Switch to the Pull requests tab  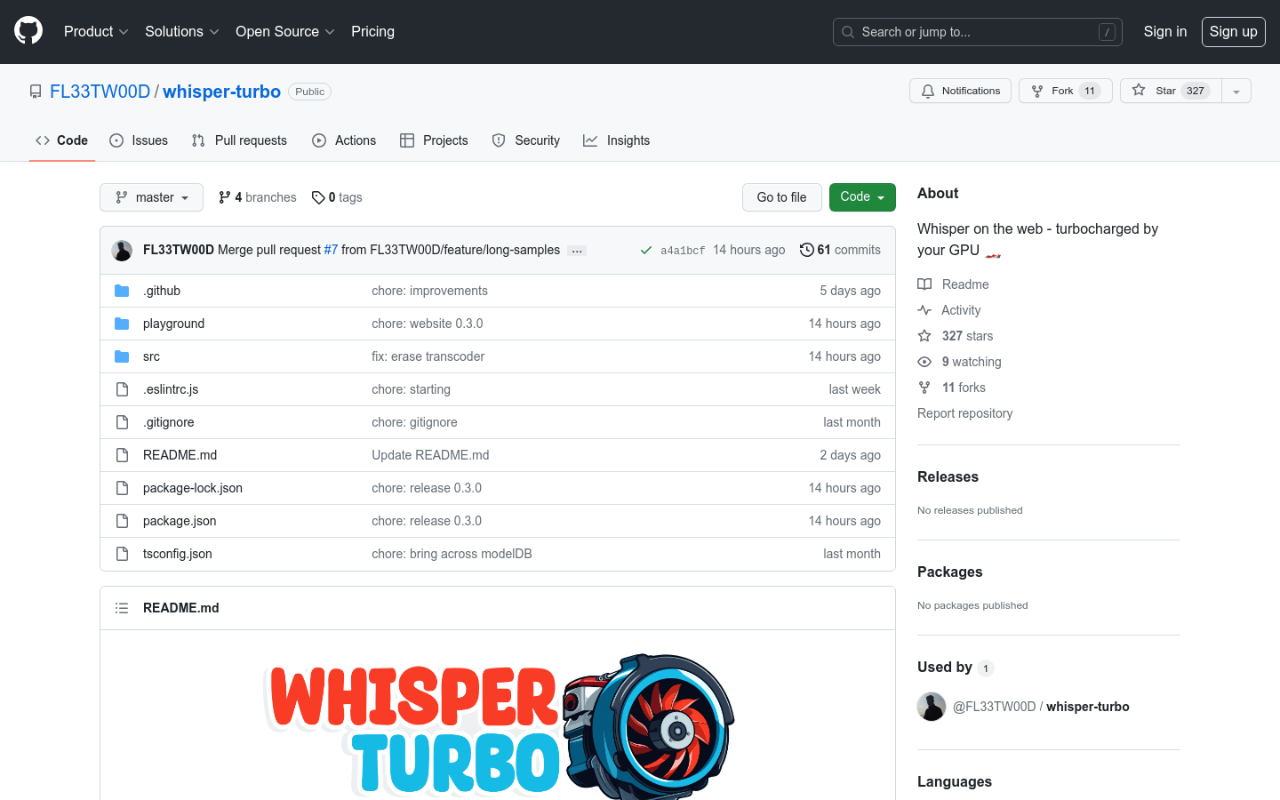click(x=238, y=140)
